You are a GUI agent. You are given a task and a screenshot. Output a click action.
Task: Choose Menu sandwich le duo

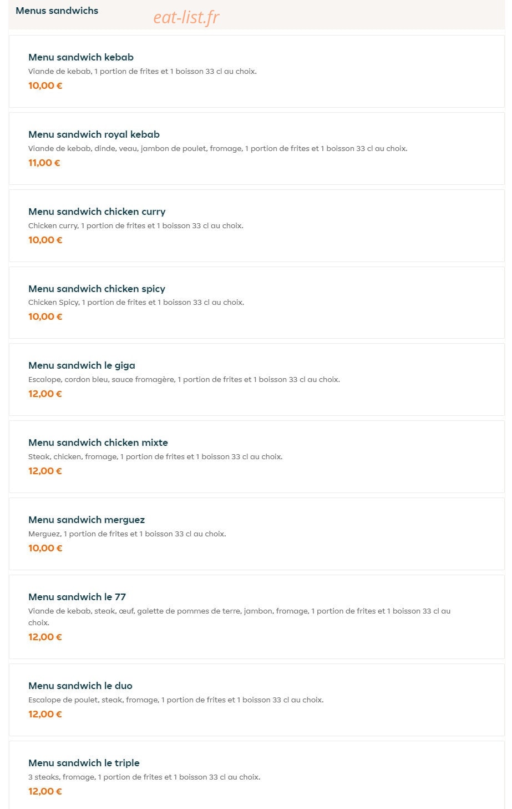256,700
